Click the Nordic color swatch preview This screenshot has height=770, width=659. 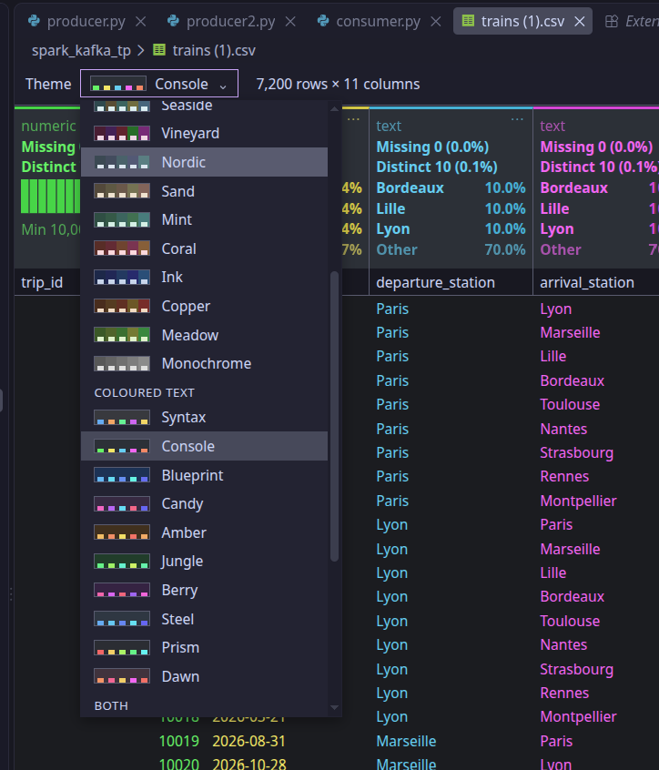[x=122, y=162]
